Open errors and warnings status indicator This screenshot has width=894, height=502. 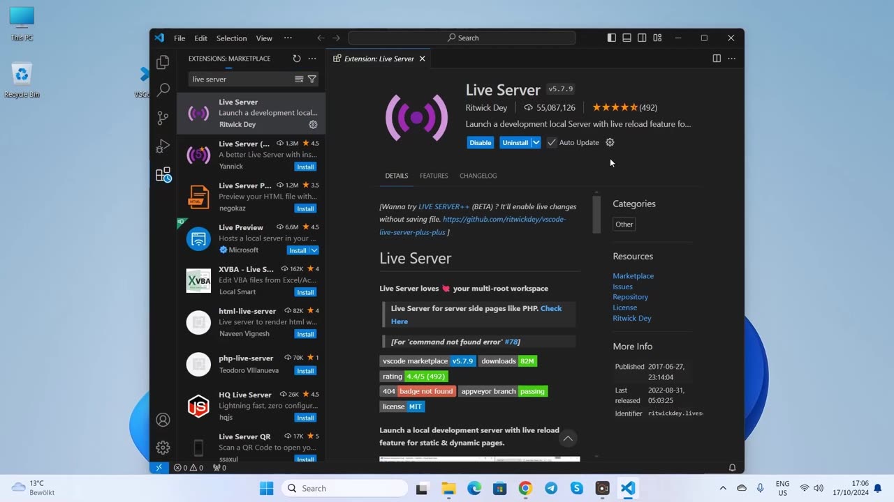(189, 468)
